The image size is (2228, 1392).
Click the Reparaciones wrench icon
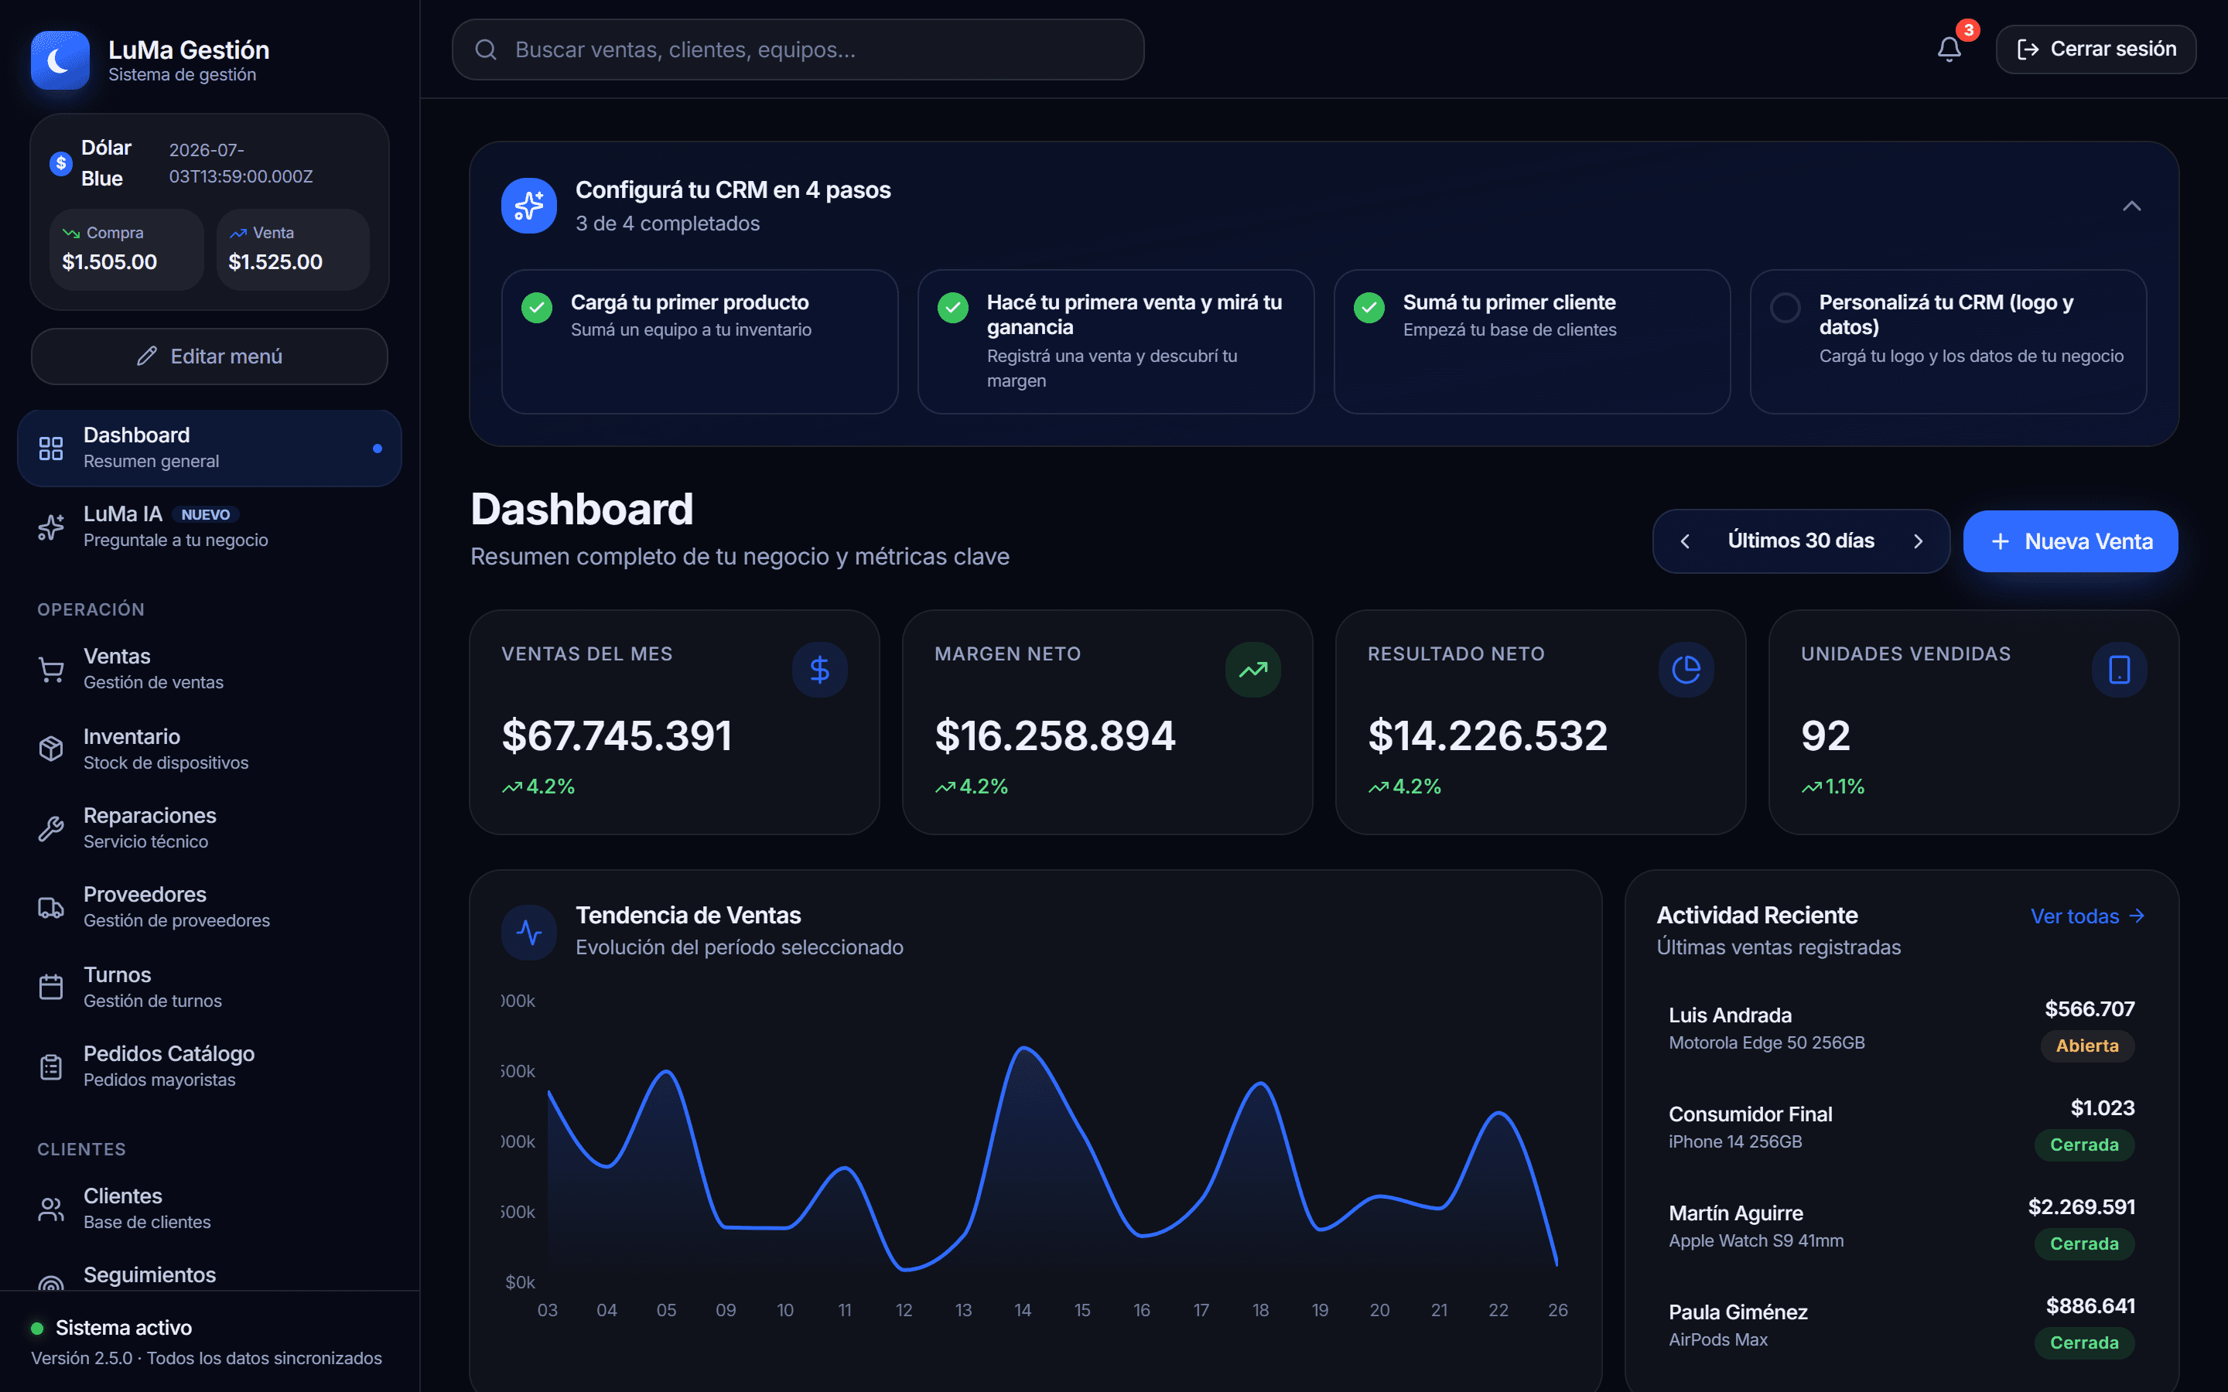point(52,828)
